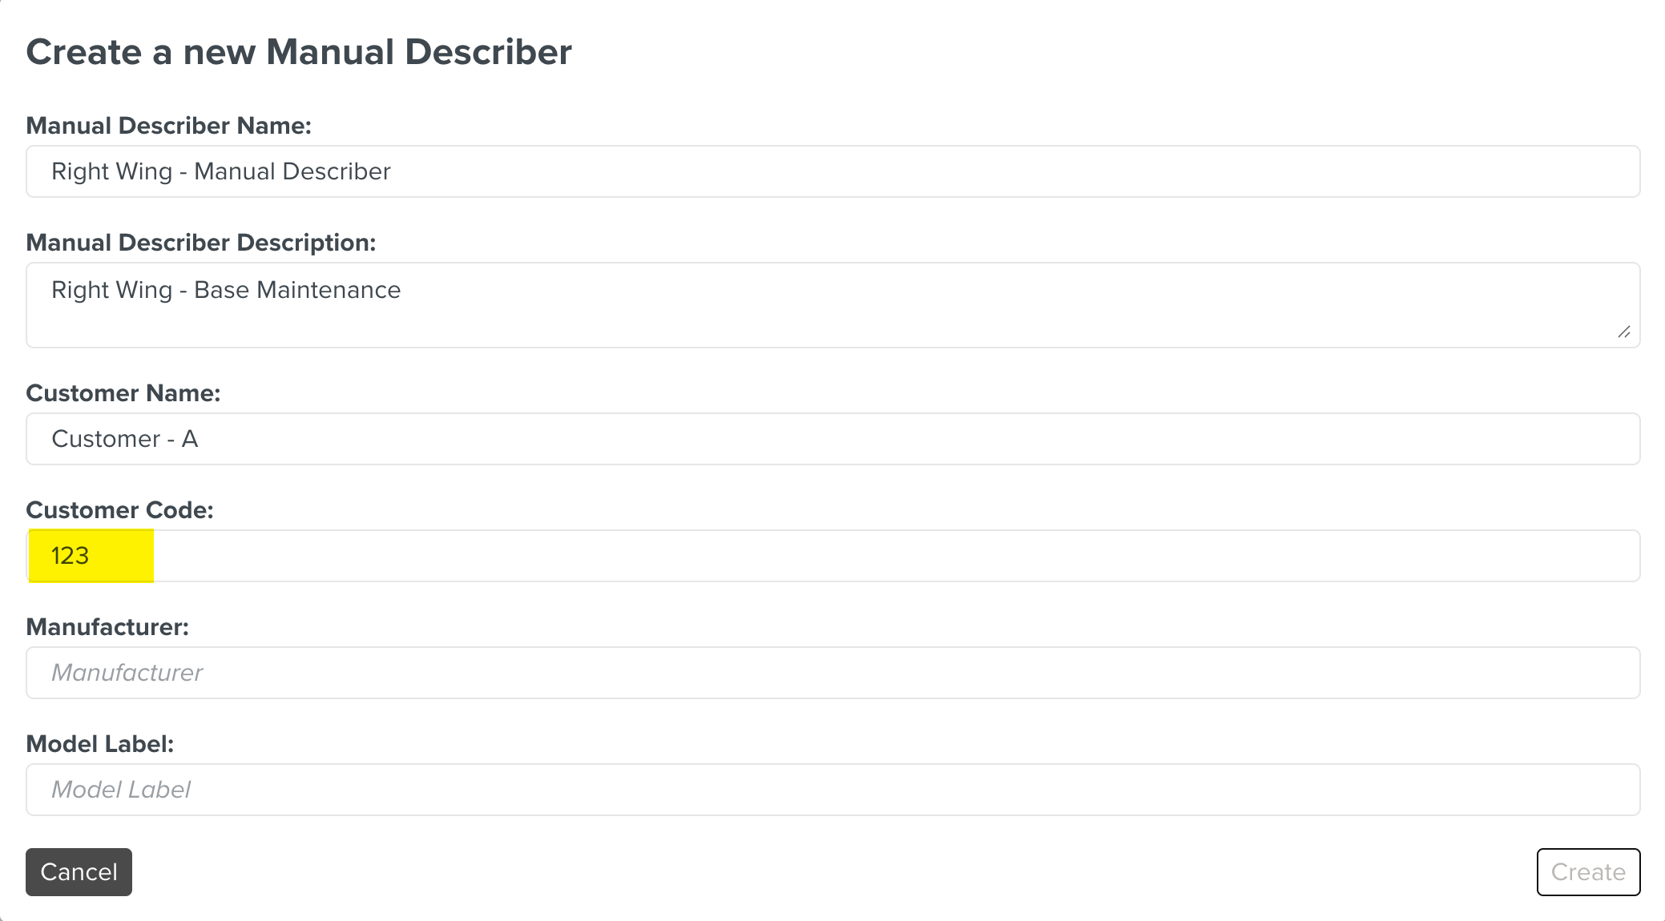Click the "Model Label:" label above its field
This screenshot has width=1665, height=921.
(100, 744)
